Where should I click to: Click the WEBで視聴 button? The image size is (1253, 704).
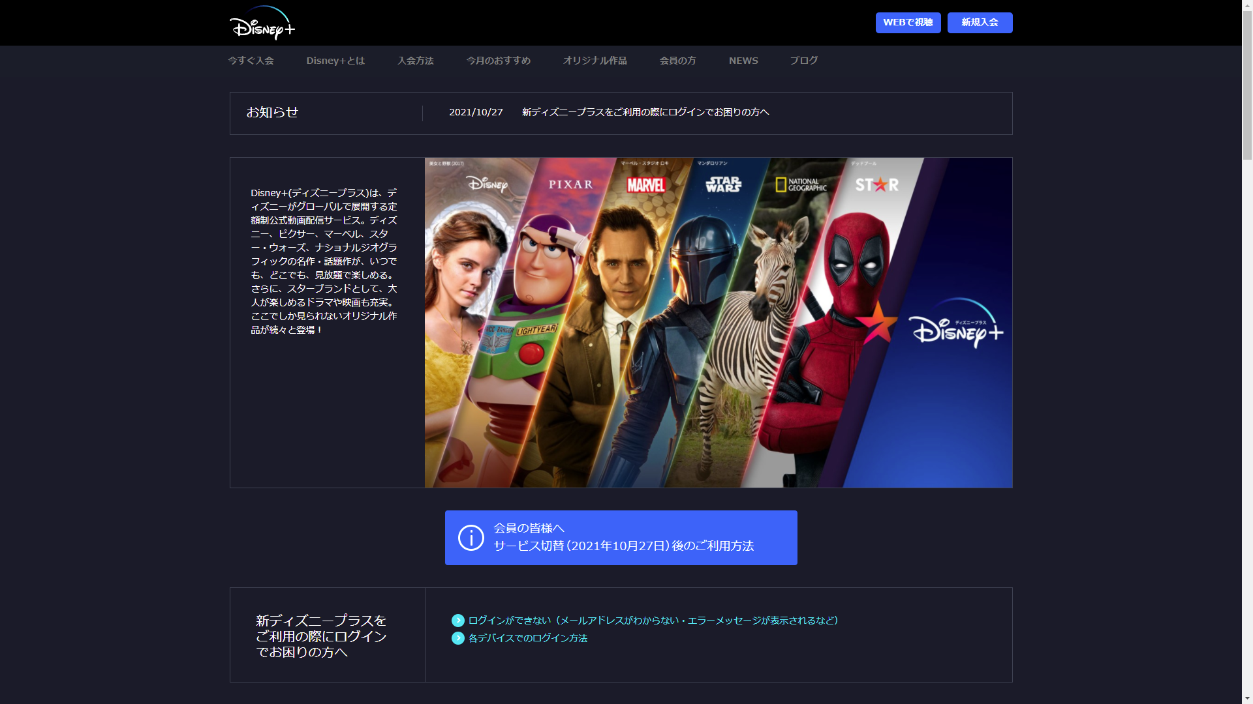pos(908,23)
